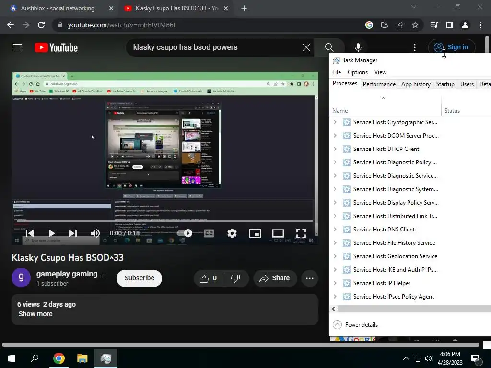Clear the YouTube search box text
This screenshot has width=491, height=368.
[306, 47]
